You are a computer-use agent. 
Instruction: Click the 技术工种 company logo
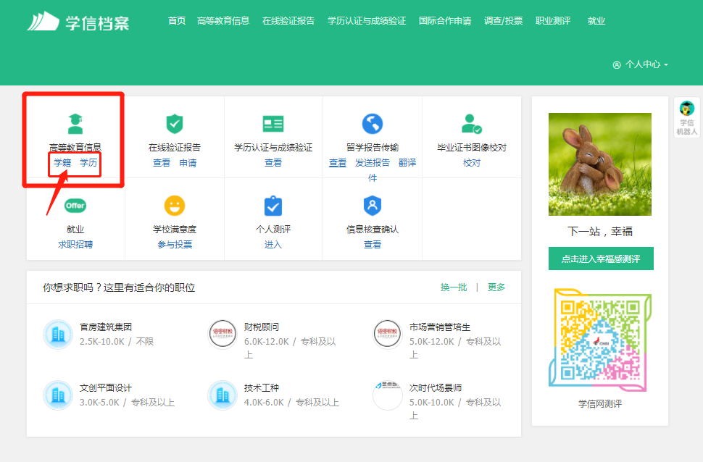(222, 395)
